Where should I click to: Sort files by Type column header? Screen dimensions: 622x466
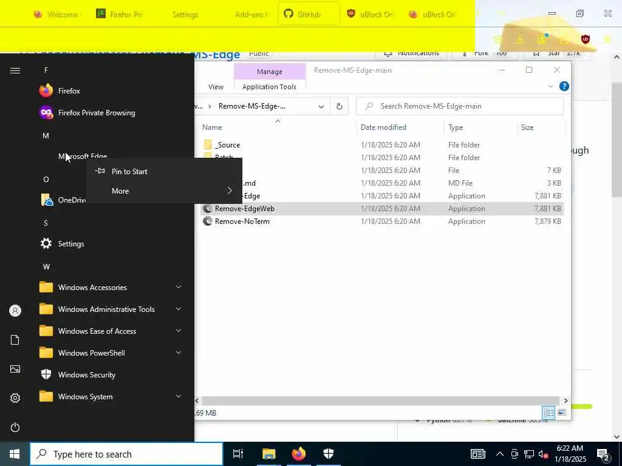point(456,127)
